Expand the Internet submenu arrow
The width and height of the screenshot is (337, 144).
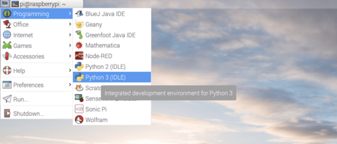(70, 35)
